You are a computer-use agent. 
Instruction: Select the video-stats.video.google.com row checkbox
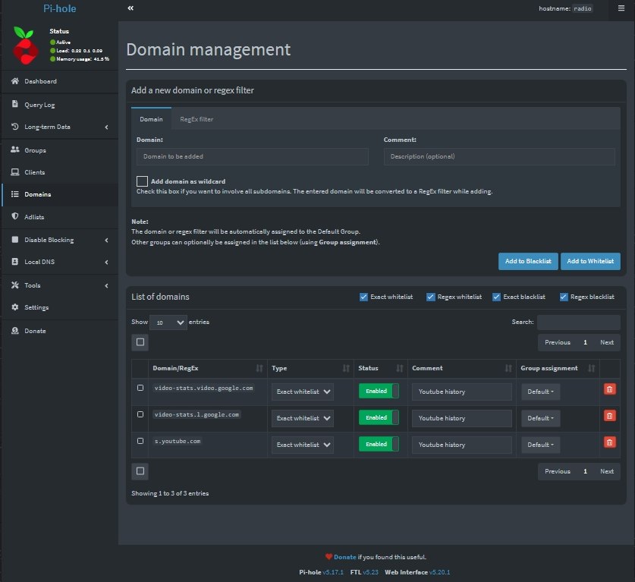pyautogui.click(x=140, y=388)
